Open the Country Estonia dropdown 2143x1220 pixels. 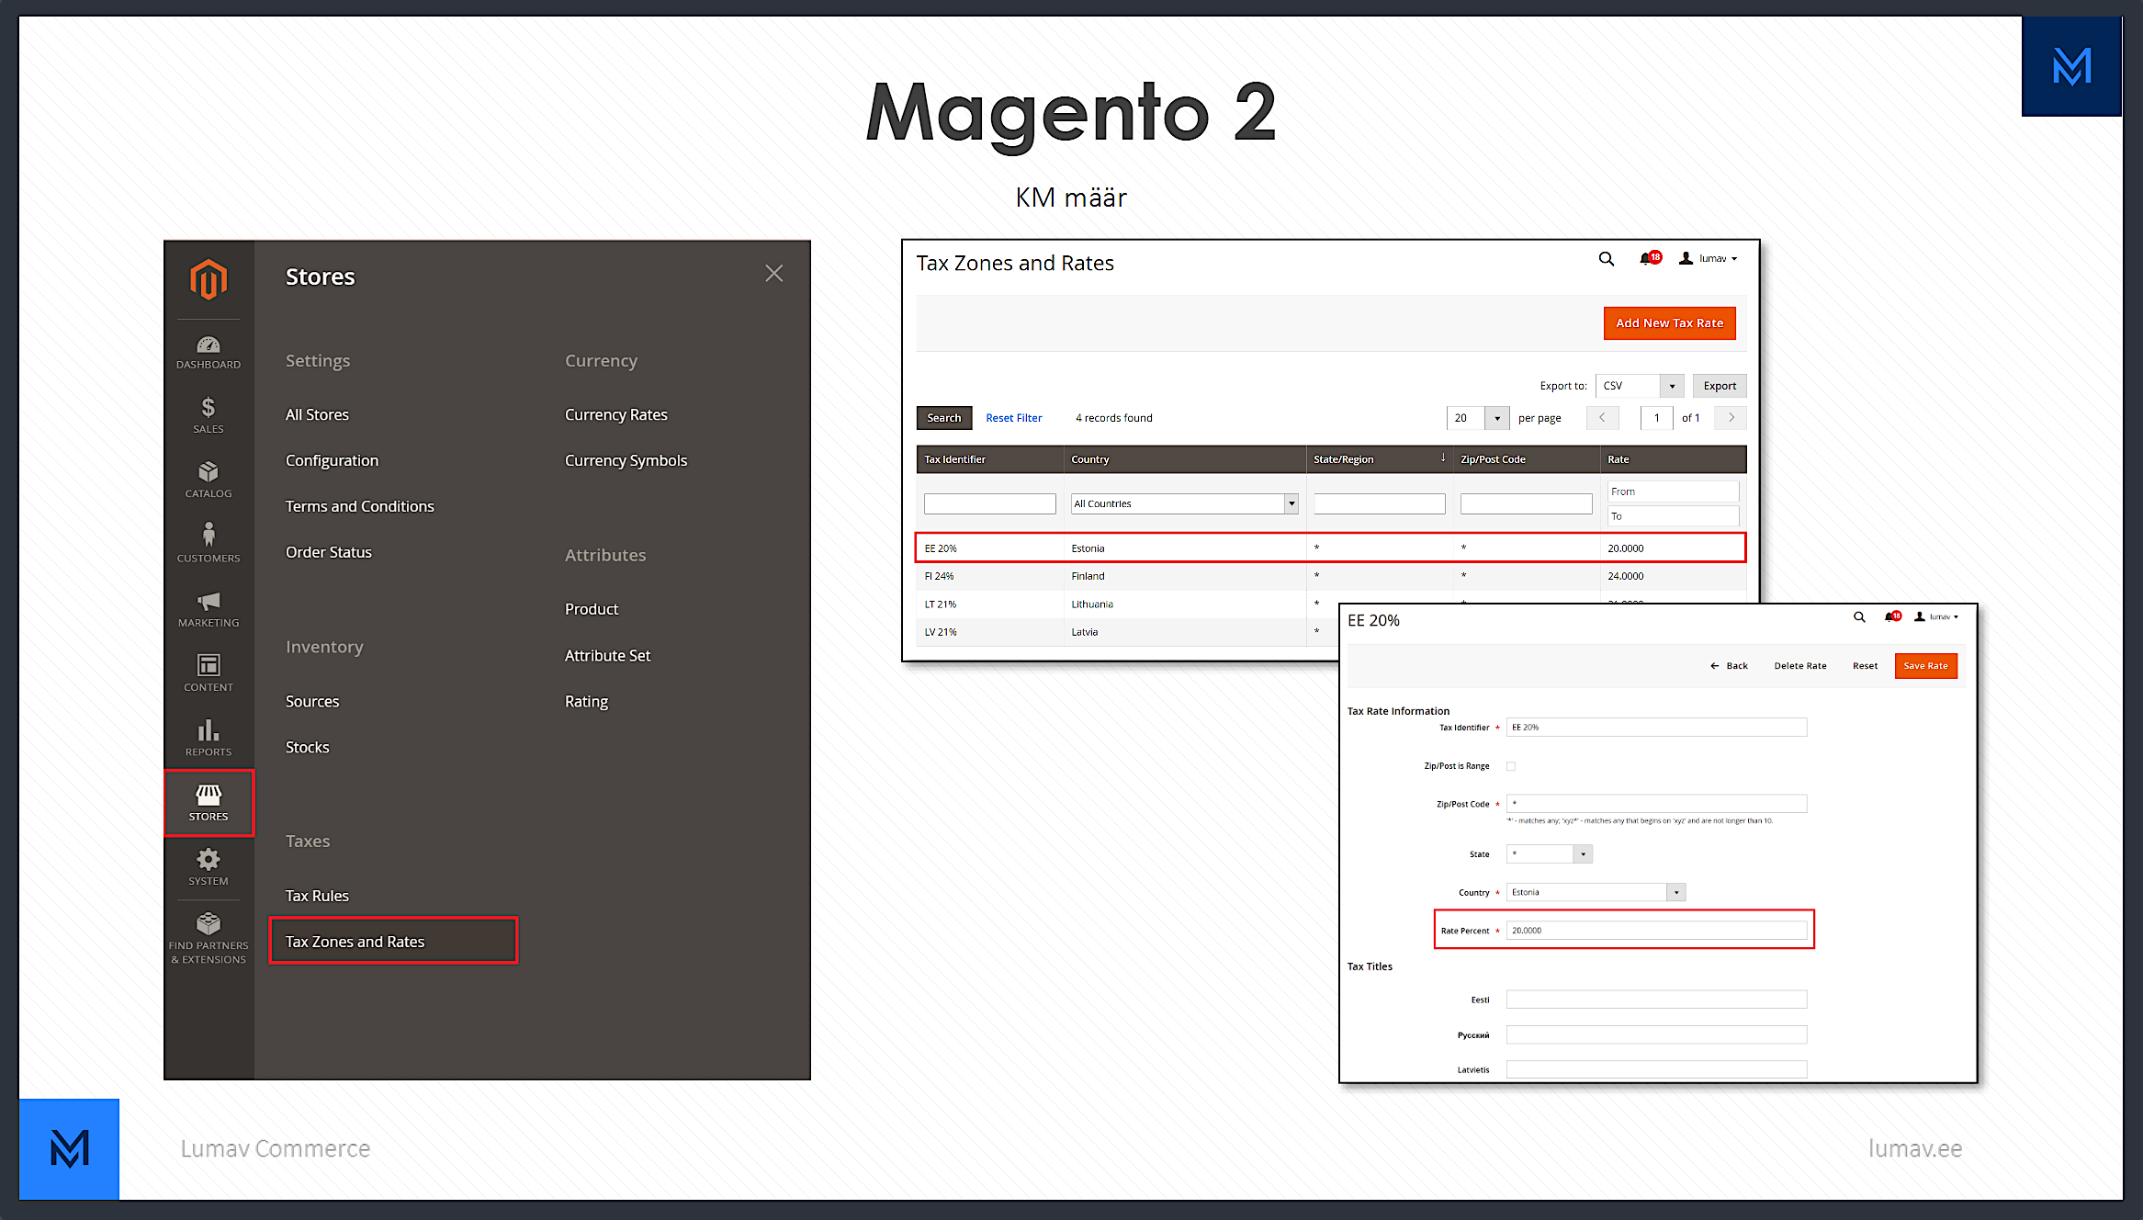coord(1596,892)
